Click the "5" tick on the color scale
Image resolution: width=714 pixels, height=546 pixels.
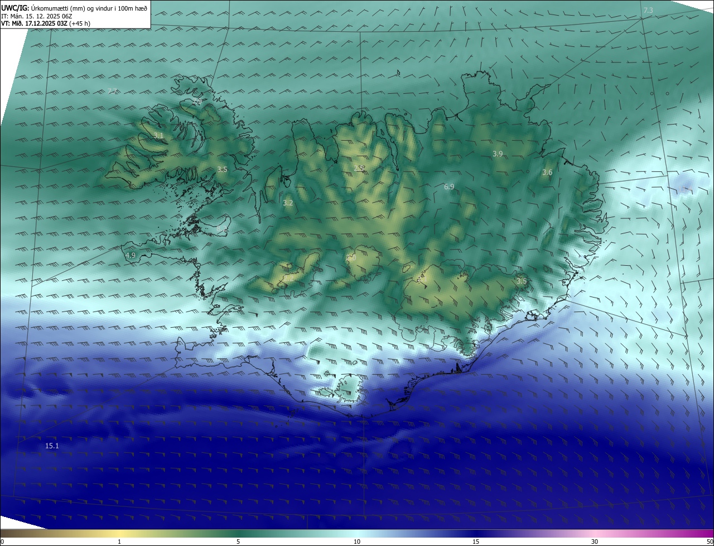(238, 542)
